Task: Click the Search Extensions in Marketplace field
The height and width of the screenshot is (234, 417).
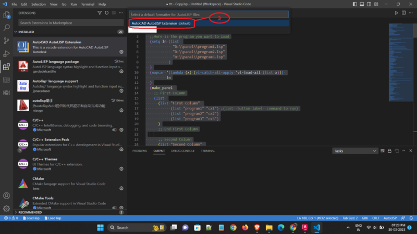Action: coord(70,23)
